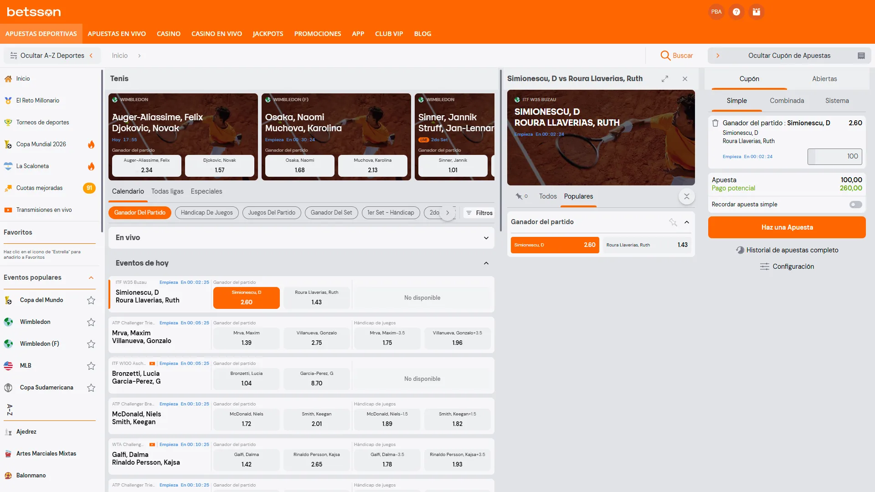This screenshot has width=875, height=492.
Task: Select Mrva, Maxim odds 1.39
Action: click(x=246, y=338)
